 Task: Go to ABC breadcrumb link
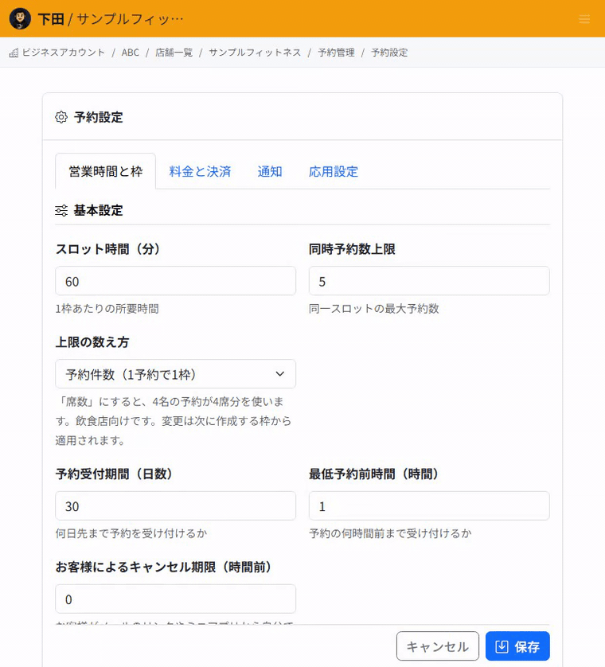[131, 53]
